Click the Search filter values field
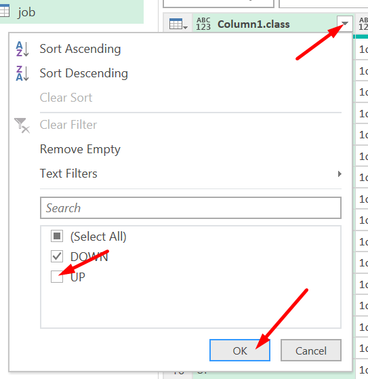 pos(190,208)
